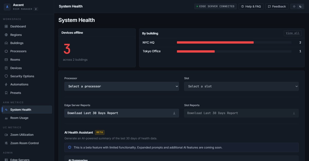
Task: Navigate to Automations
Action: [x=27, y=84]
